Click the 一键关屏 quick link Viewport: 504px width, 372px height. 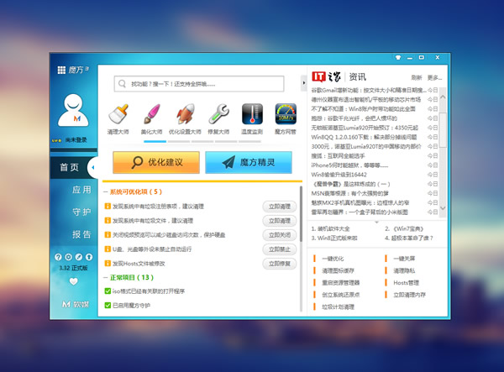pos(404,259)
